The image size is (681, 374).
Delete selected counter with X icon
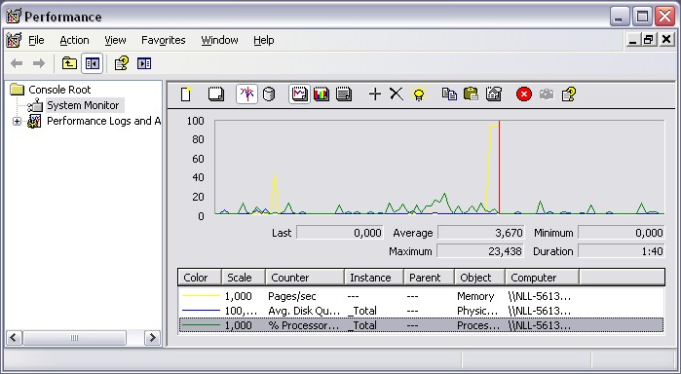397,93
